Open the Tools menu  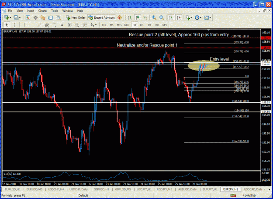(55, 11)
